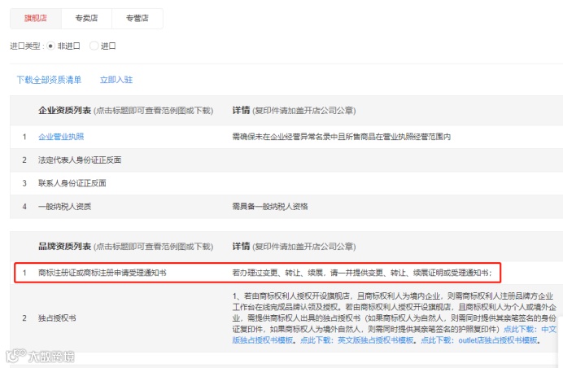
Task: Select the 一般纳税人资质 entry
Action: click(x=64, y=207)
